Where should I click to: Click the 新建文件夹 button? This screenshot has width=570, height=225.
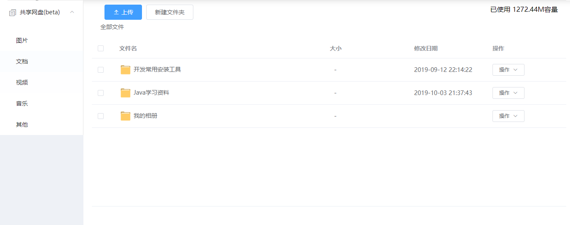[x=170, y=12]
